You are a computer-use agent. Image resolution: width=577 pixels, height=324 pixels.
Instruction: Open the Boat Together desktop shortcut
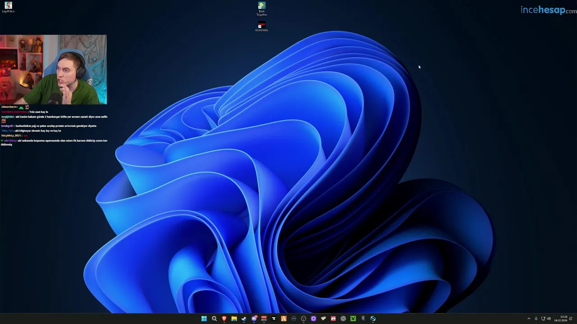click(261, 9)
